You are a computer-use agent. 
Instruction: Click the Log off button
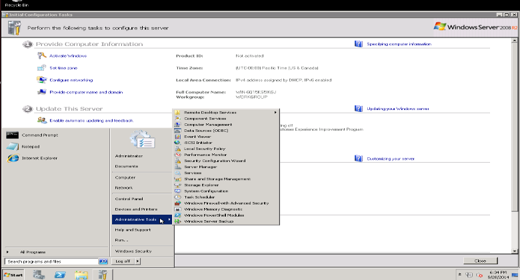pos(123,261)
